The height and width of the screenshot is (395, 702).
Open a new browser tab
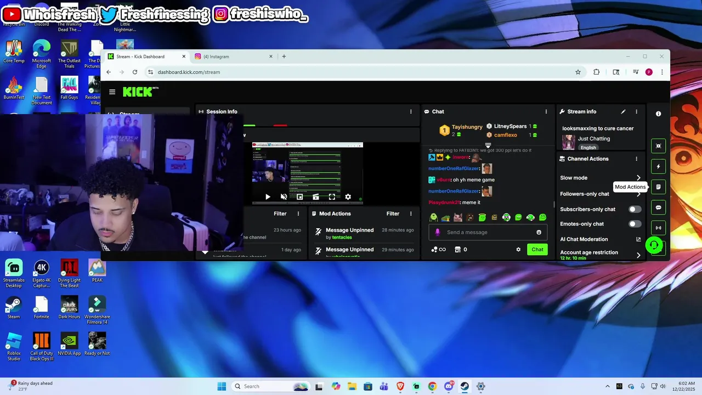click(284, 57)
